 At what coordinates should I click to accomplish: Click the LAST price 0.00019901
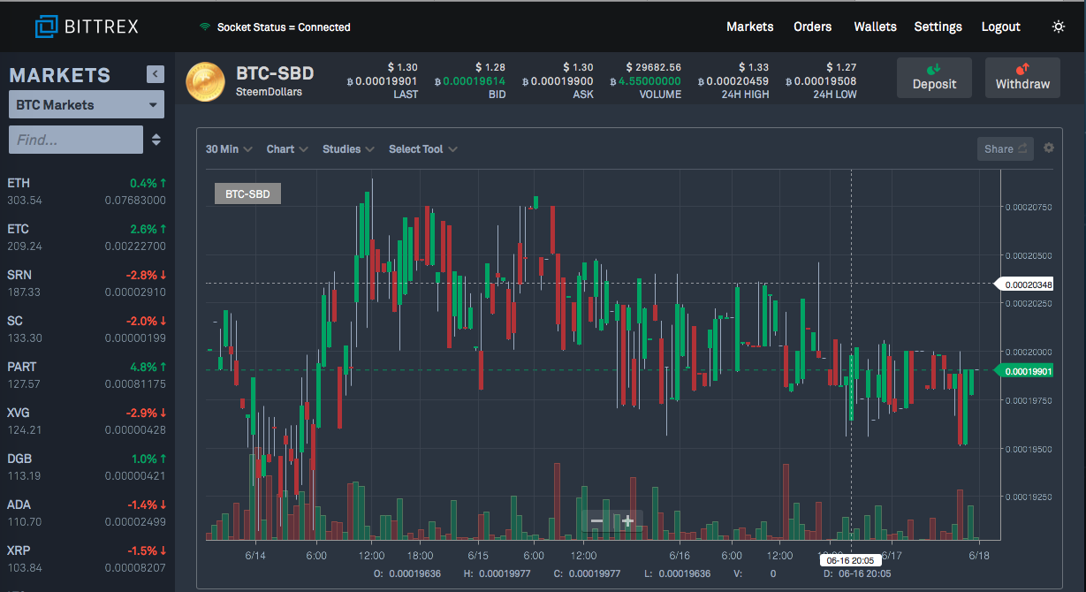[x=382, y=81]
